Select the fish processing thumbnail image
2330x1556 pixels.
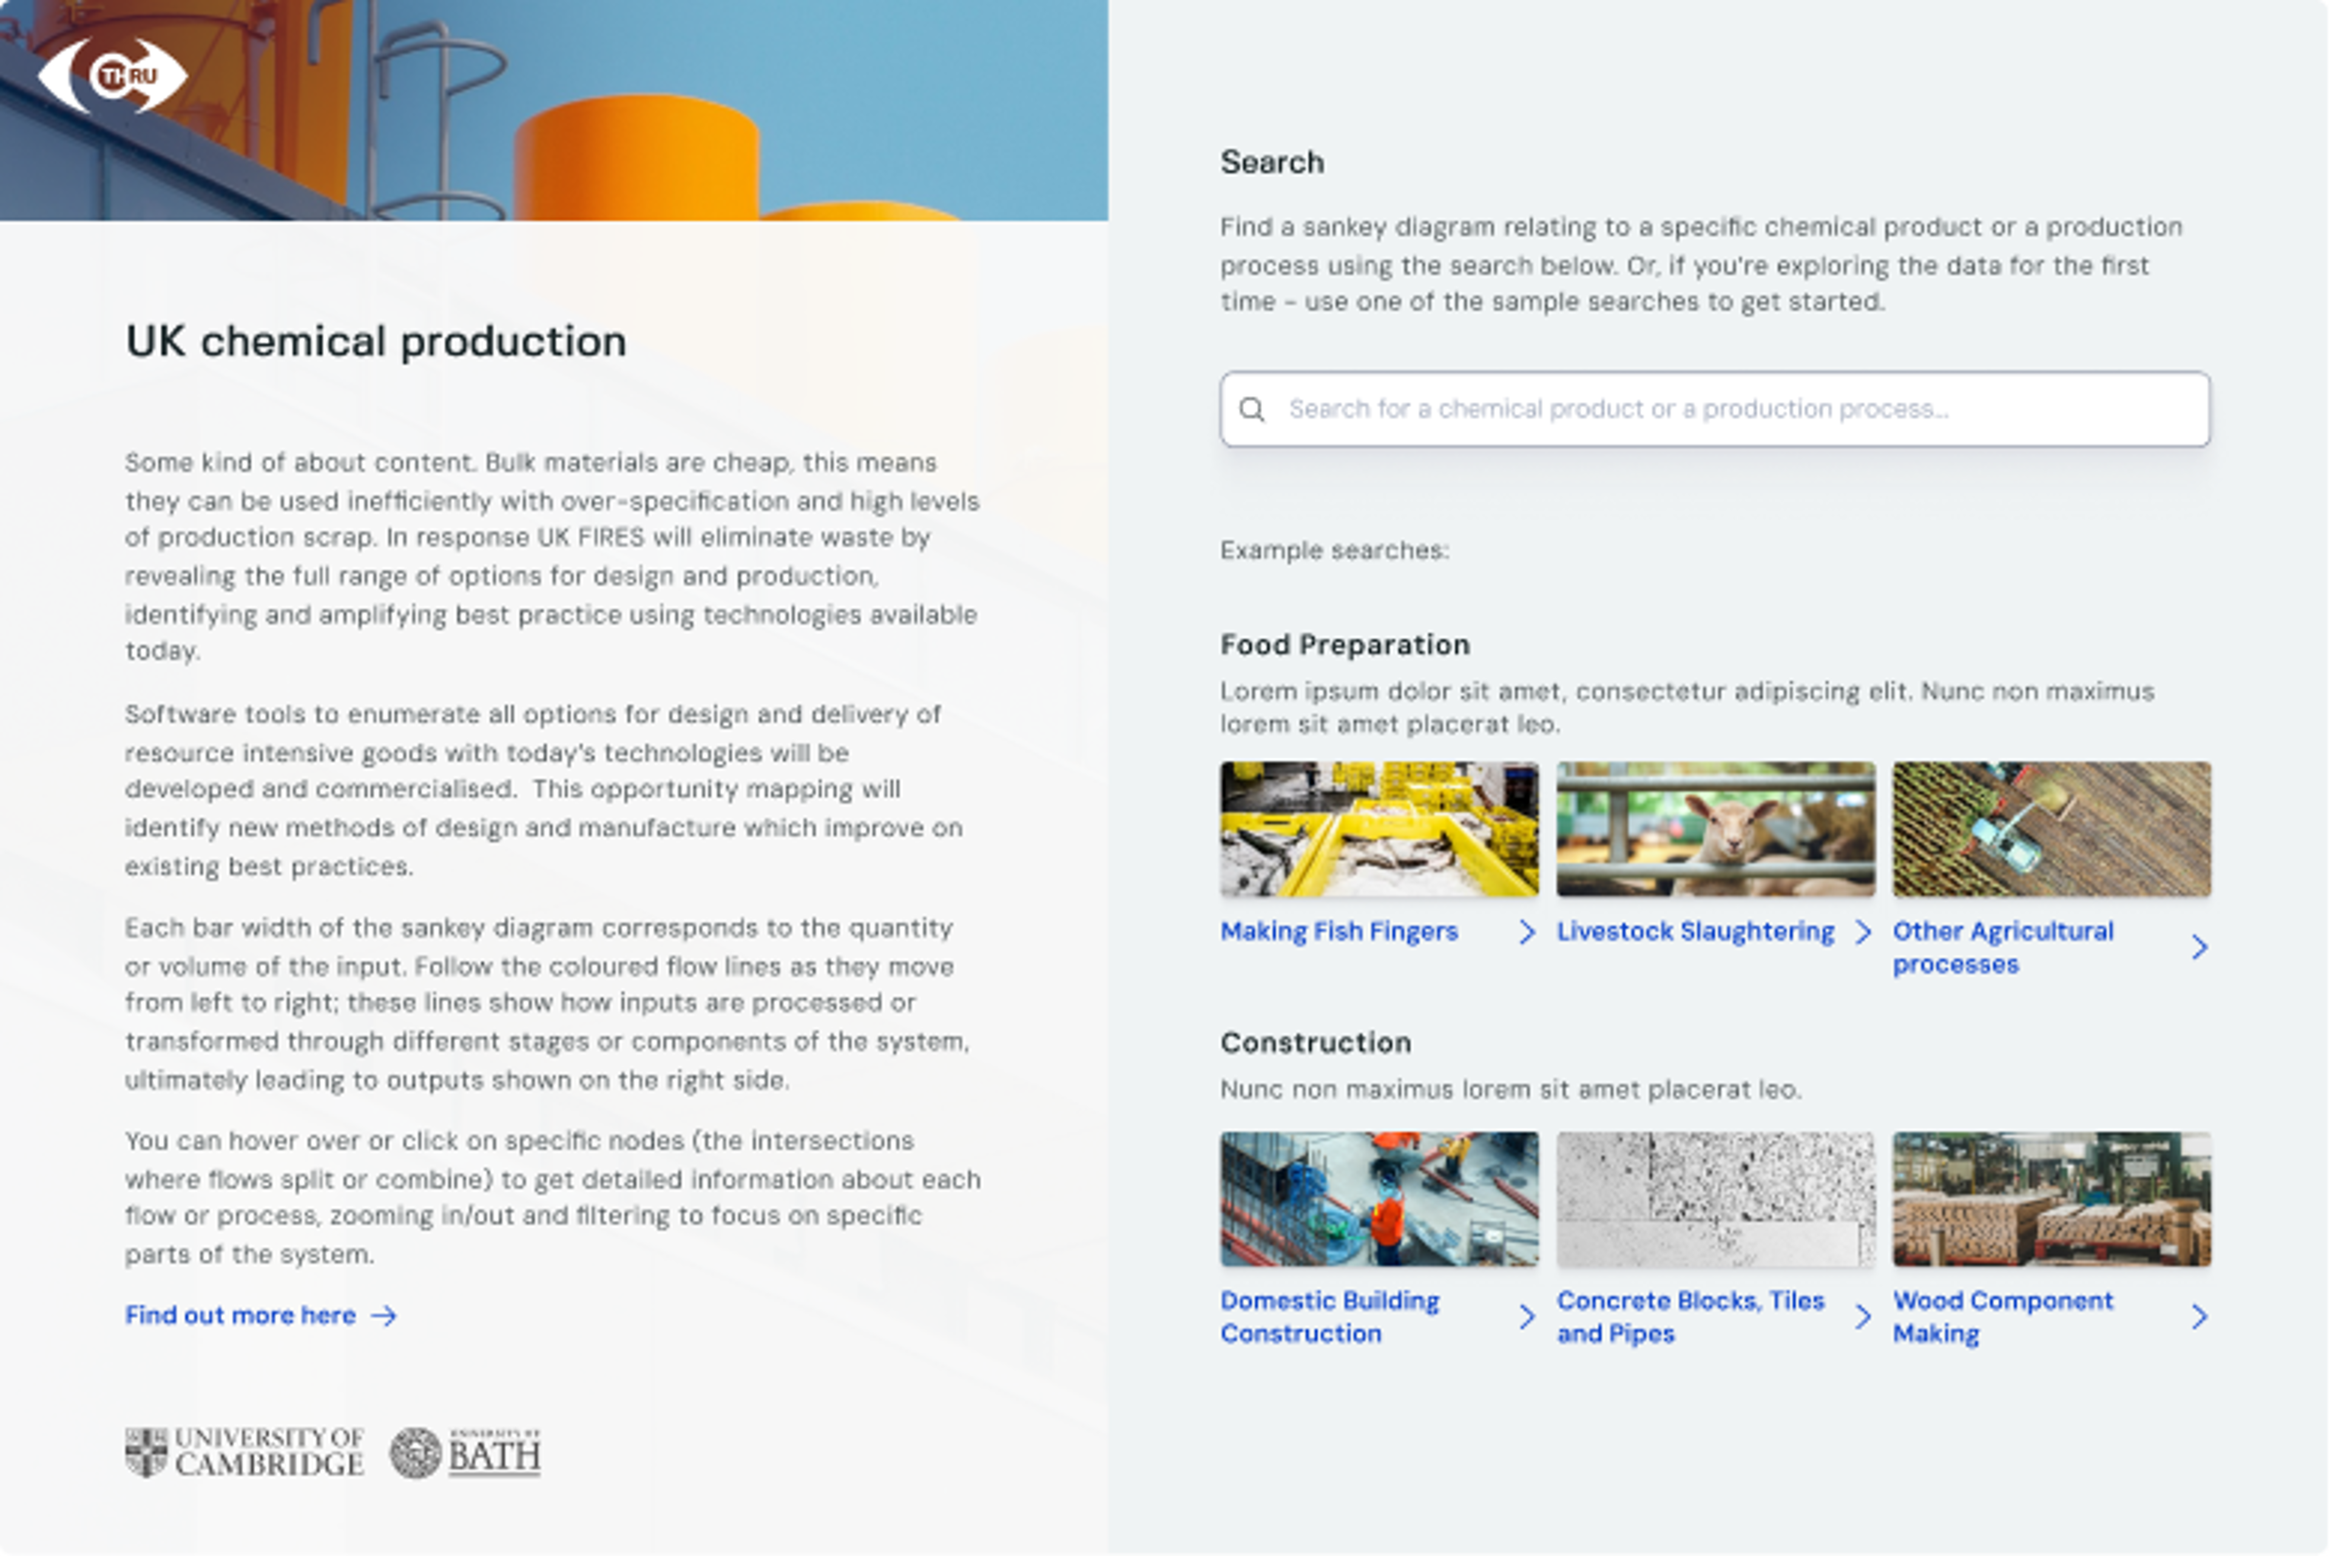1379,830
